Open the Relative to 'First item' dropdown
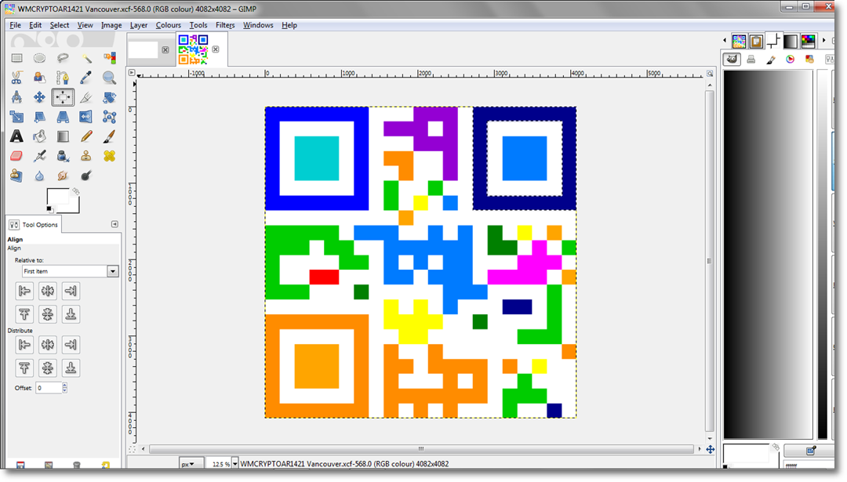Viewport: 847px width, 482px height. 70,271
